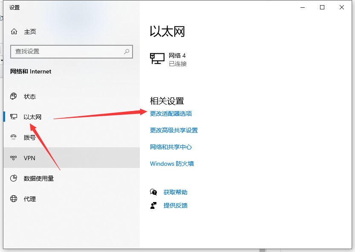This screenshot has height=252, width=355.
Task: Click the 获取帮助 question mark icon
Action: coord(153,192)
